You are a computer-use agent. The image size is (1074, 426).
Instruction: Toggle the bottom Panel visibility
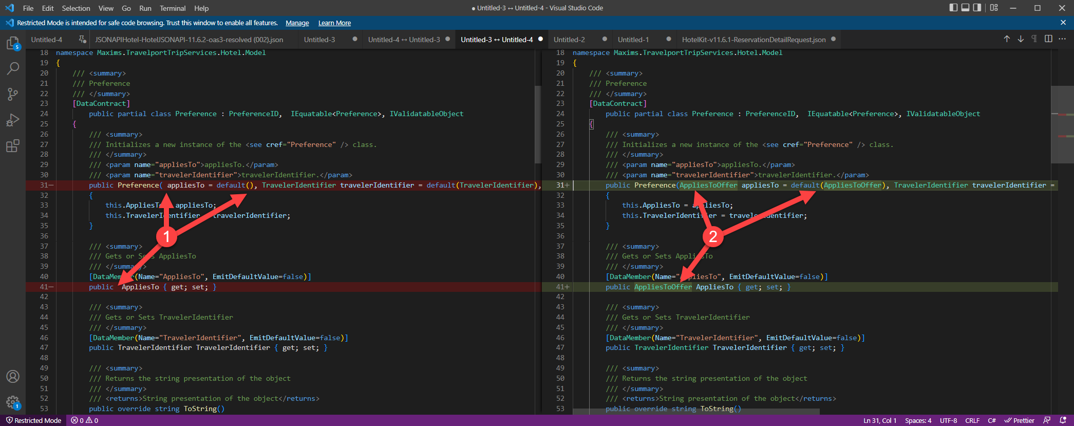[965, 8]
